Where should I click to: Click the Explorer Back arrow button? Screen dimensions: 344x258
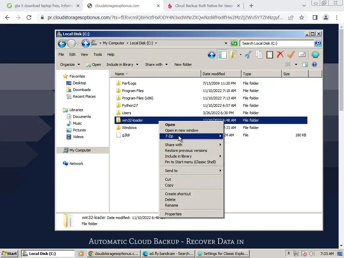(62, 43)
